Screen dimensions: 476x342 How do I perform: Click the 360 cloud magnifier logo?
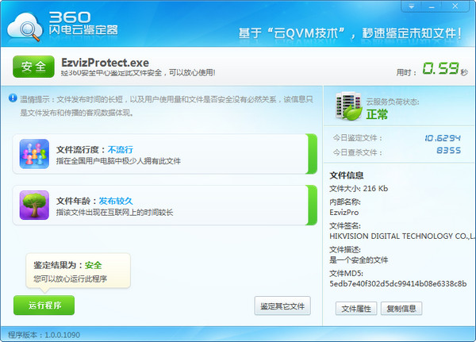(x=25, y=27)
